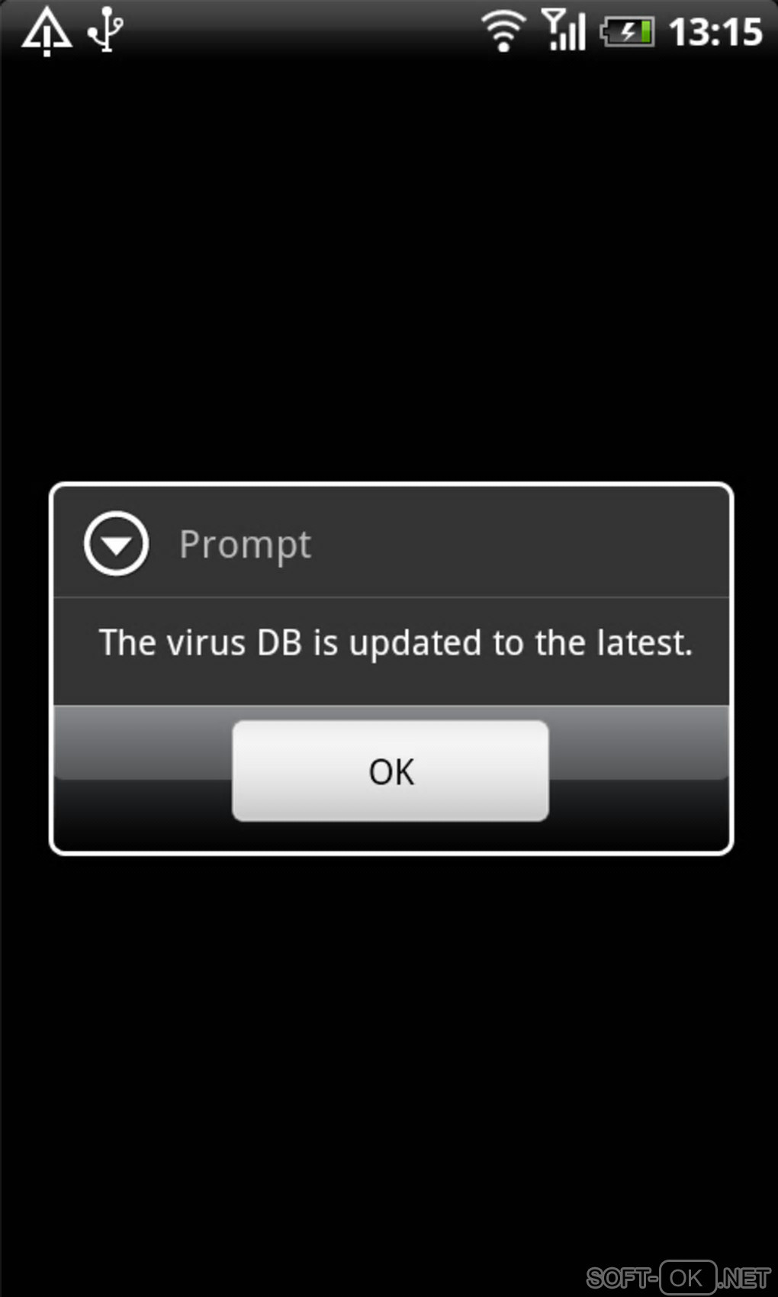Tap the charging battery icon
778x1297 pixels.
click(627, 32)
